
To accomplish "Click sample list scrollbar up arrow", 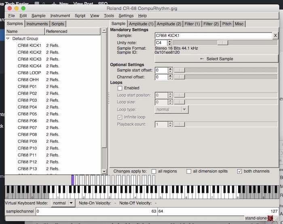I will tap(104, 30).
